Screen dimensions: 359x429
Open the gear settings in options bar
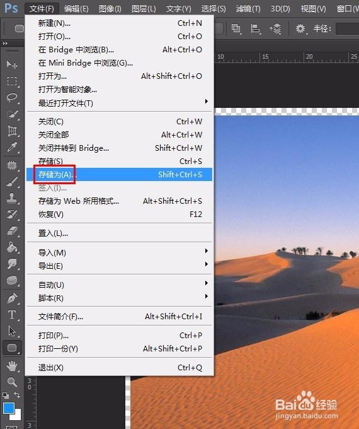(300, 28)
